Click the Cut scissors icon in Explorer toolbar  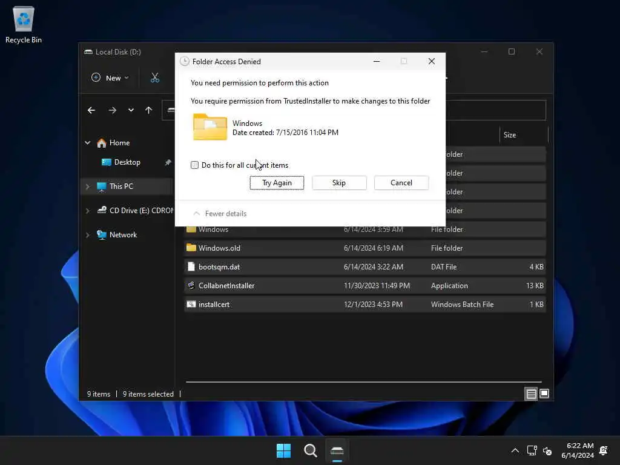[x=154, y=78]
